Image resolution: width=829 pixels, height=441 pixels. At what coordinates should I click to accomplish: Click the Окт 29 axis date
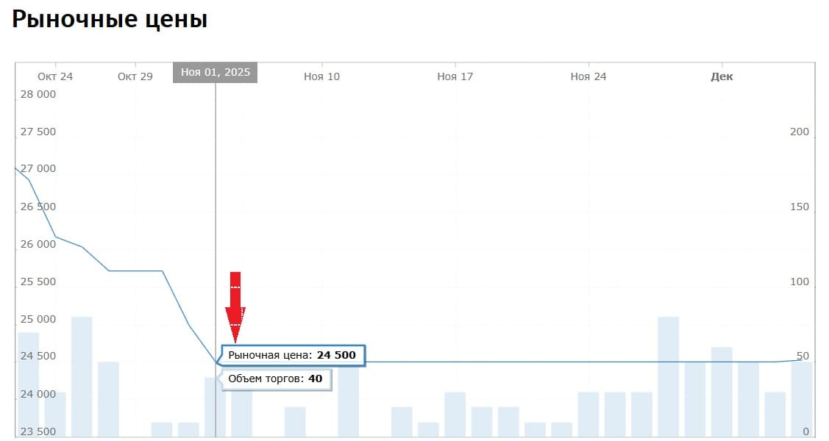(135, 76)
